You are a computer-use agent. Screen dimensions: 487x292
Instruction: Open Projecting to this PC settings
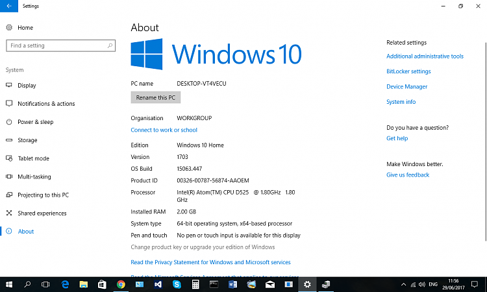37,195
